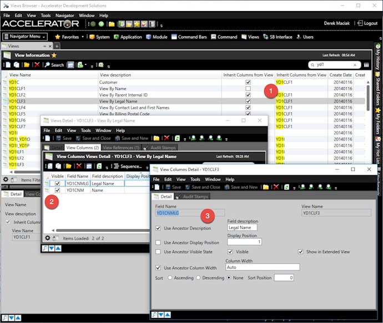Click the back navigation circle in main toolbar
The image size is (383, 323).
[x=93, y=24]
